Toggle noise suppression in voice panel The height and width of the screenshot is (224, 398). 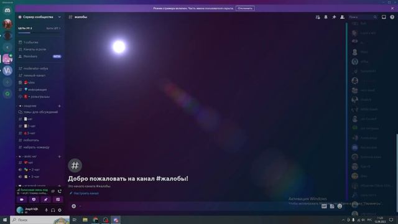(53, 191)
